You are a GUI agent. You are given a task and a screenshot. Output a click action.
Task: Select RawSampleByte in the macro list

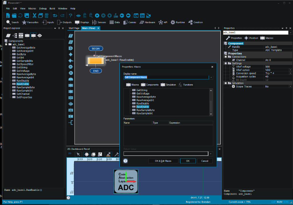(x=145, y=110)
